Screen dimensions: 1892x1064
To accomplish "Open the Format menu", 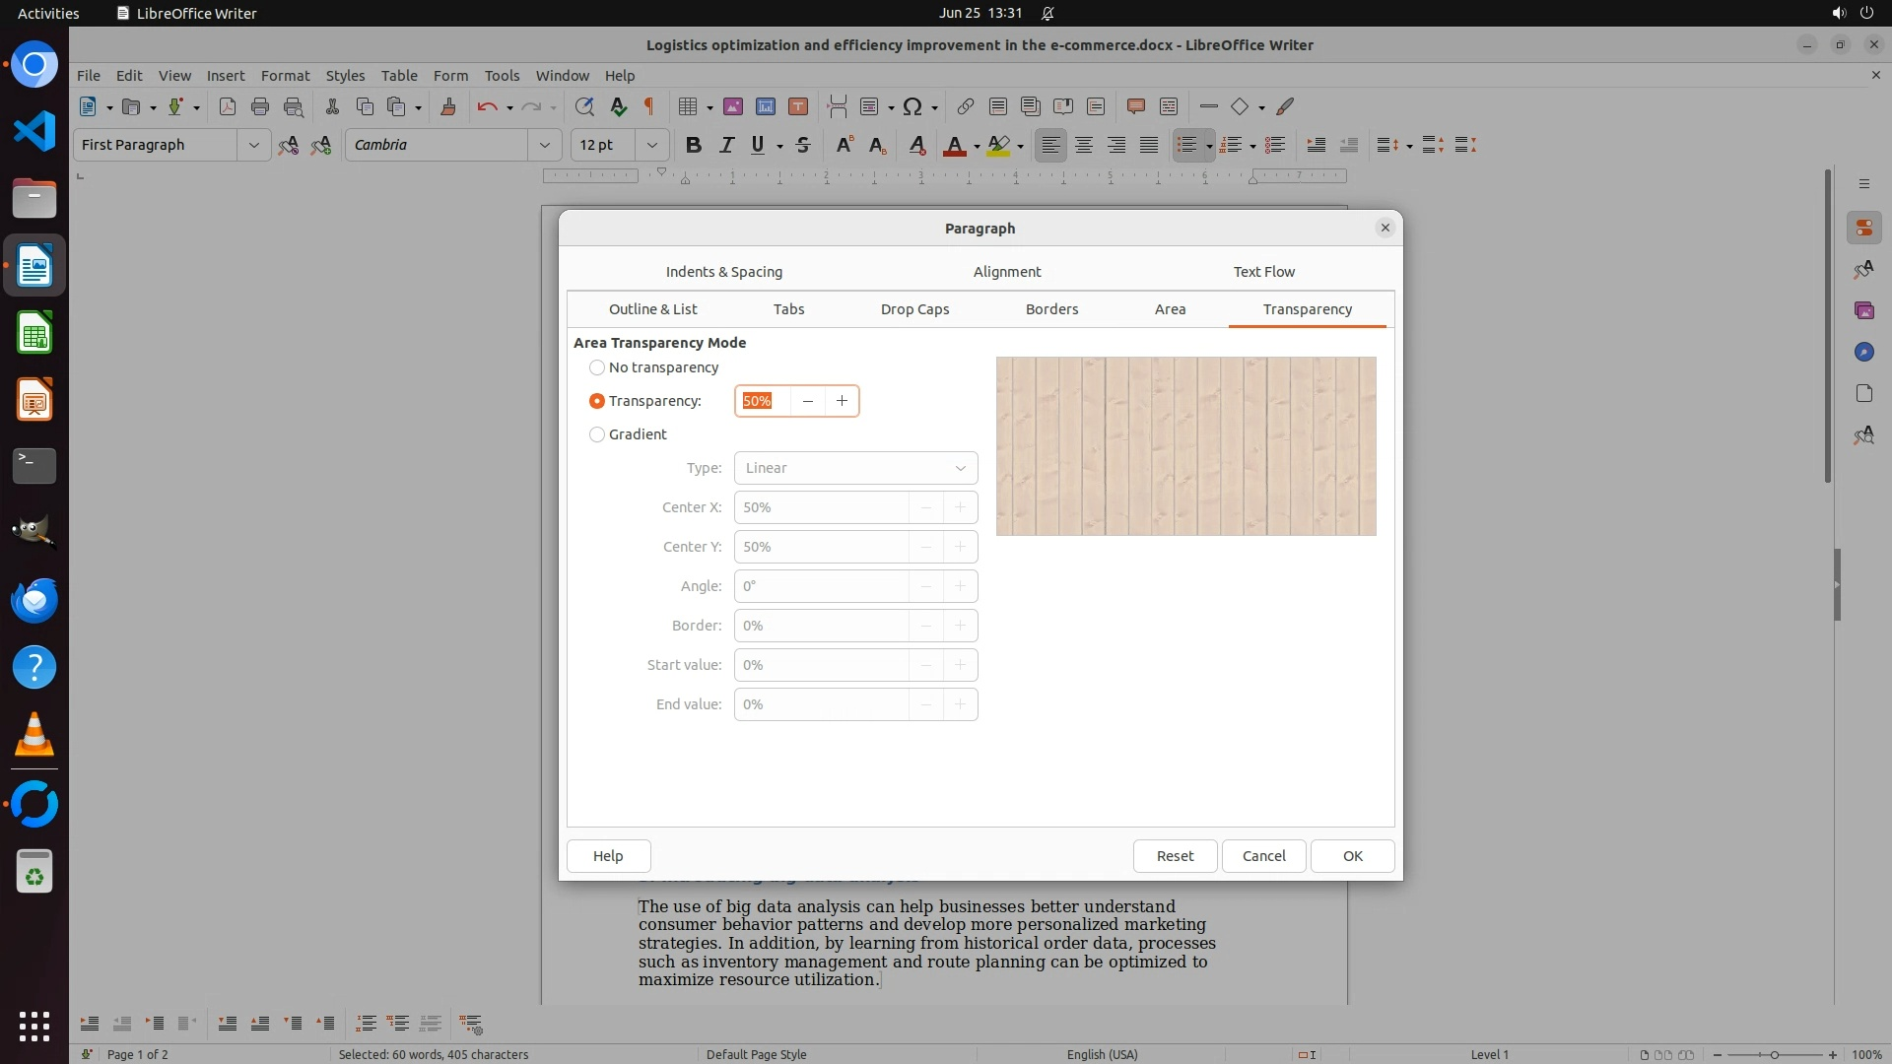I will click(x=285, y=75).
